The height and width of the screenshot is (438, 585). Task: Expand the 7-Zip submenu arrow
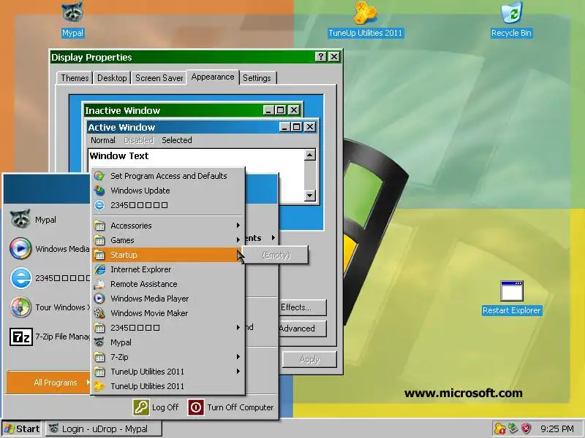coord(238,357)
